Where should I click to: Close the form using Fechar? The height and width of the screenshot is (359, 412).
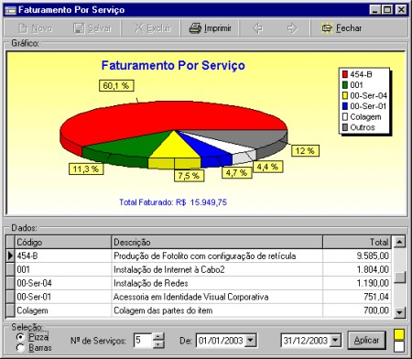point(342,28)
